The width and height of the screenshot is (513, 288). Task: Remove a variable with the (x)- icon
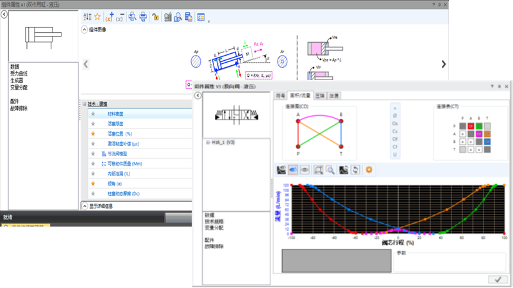pos(120,17)
